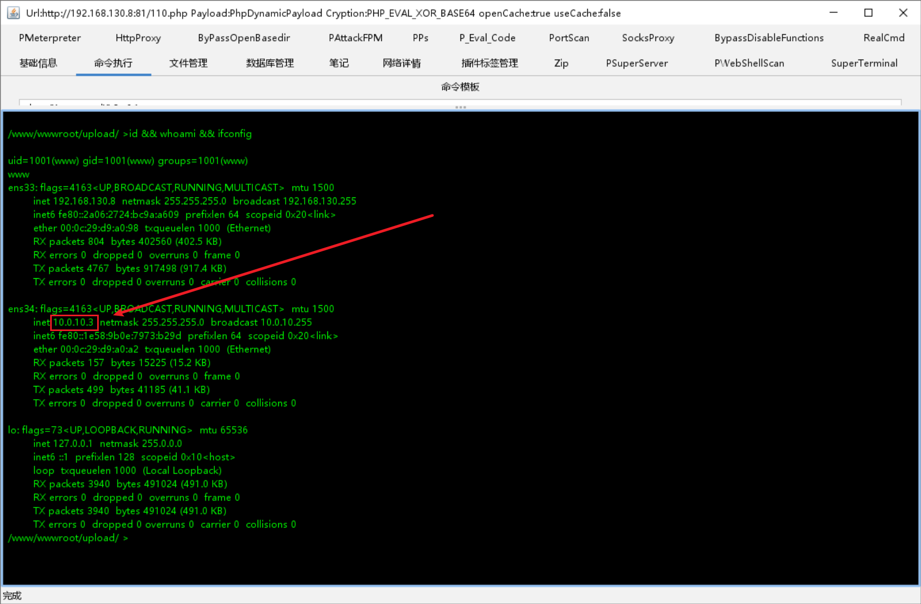Click the lo inet 127.0.0.1 line
The width and height of the screenshot is (921, 604).
(x=107, y=443)
